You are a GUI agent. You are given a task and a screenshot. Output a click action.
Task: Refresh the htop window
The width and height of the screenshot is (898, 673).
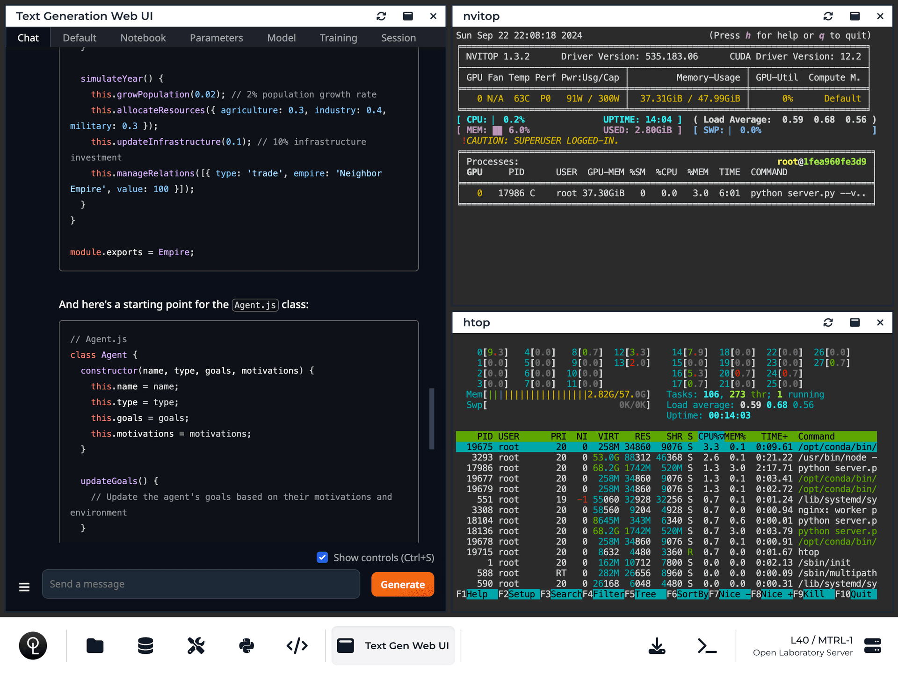pos(828,322)
